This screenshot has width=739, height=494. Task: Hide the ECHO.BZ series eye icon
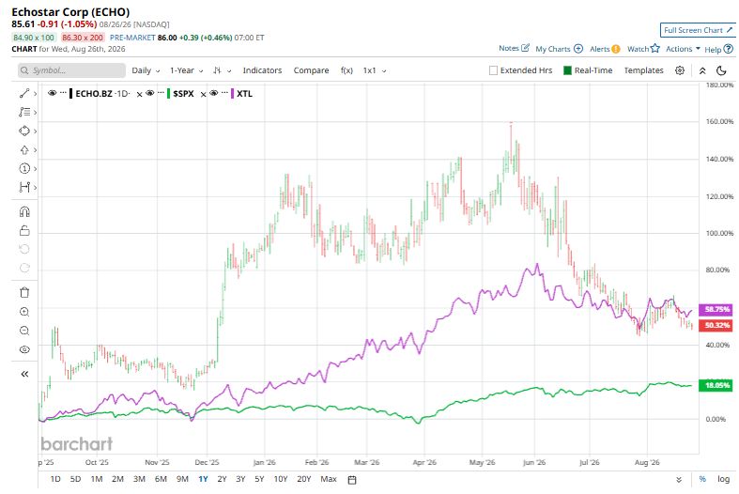53,93
